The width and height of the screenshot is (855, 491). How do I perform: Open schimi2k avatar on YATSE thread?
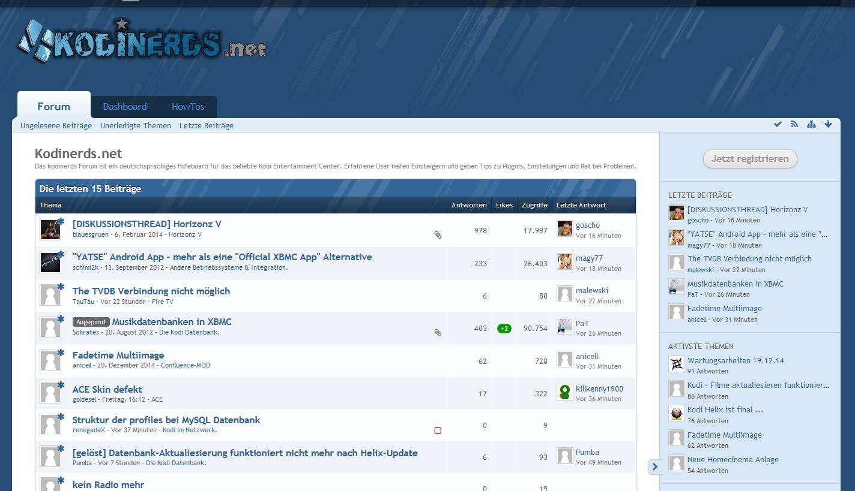[x=50, y=263]
